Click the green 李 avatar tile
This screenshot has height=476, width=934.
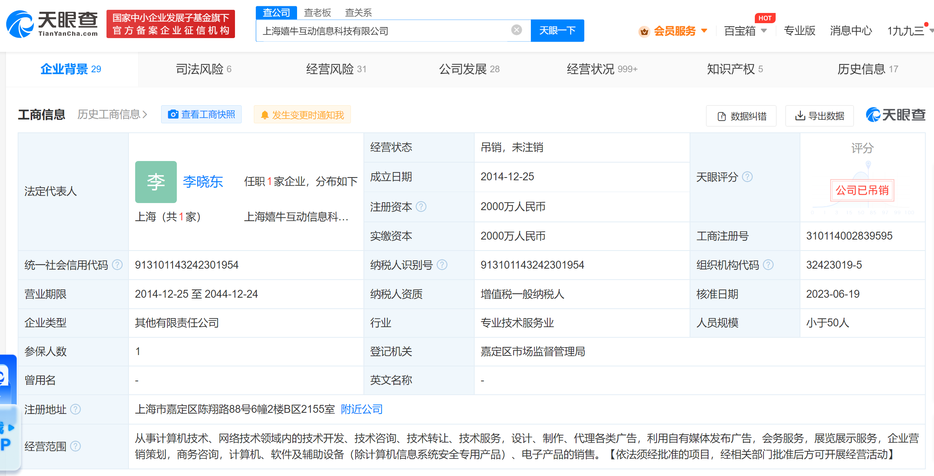point(156,182)
